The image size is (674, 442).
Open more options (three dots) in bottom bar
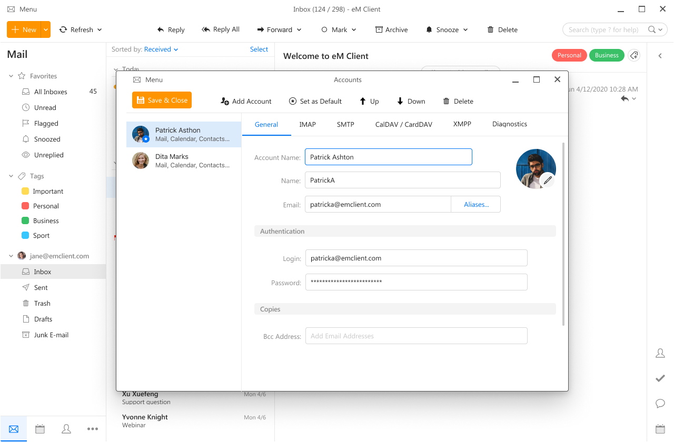tap(93, 429)
